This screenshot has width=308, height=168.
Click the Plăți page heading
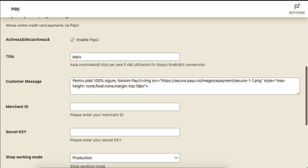15,9
